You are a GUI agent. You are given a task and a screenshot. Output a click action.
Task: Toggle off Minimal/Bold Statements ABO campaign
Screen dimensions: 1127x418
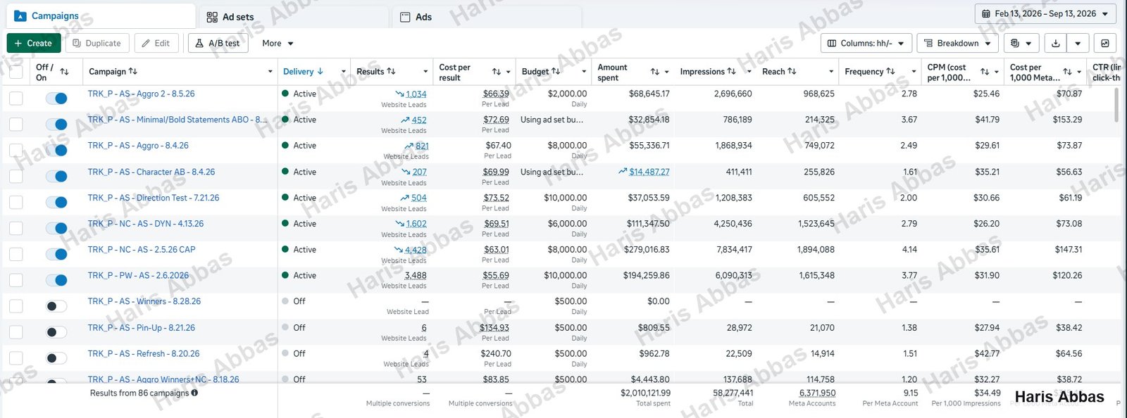56,125
